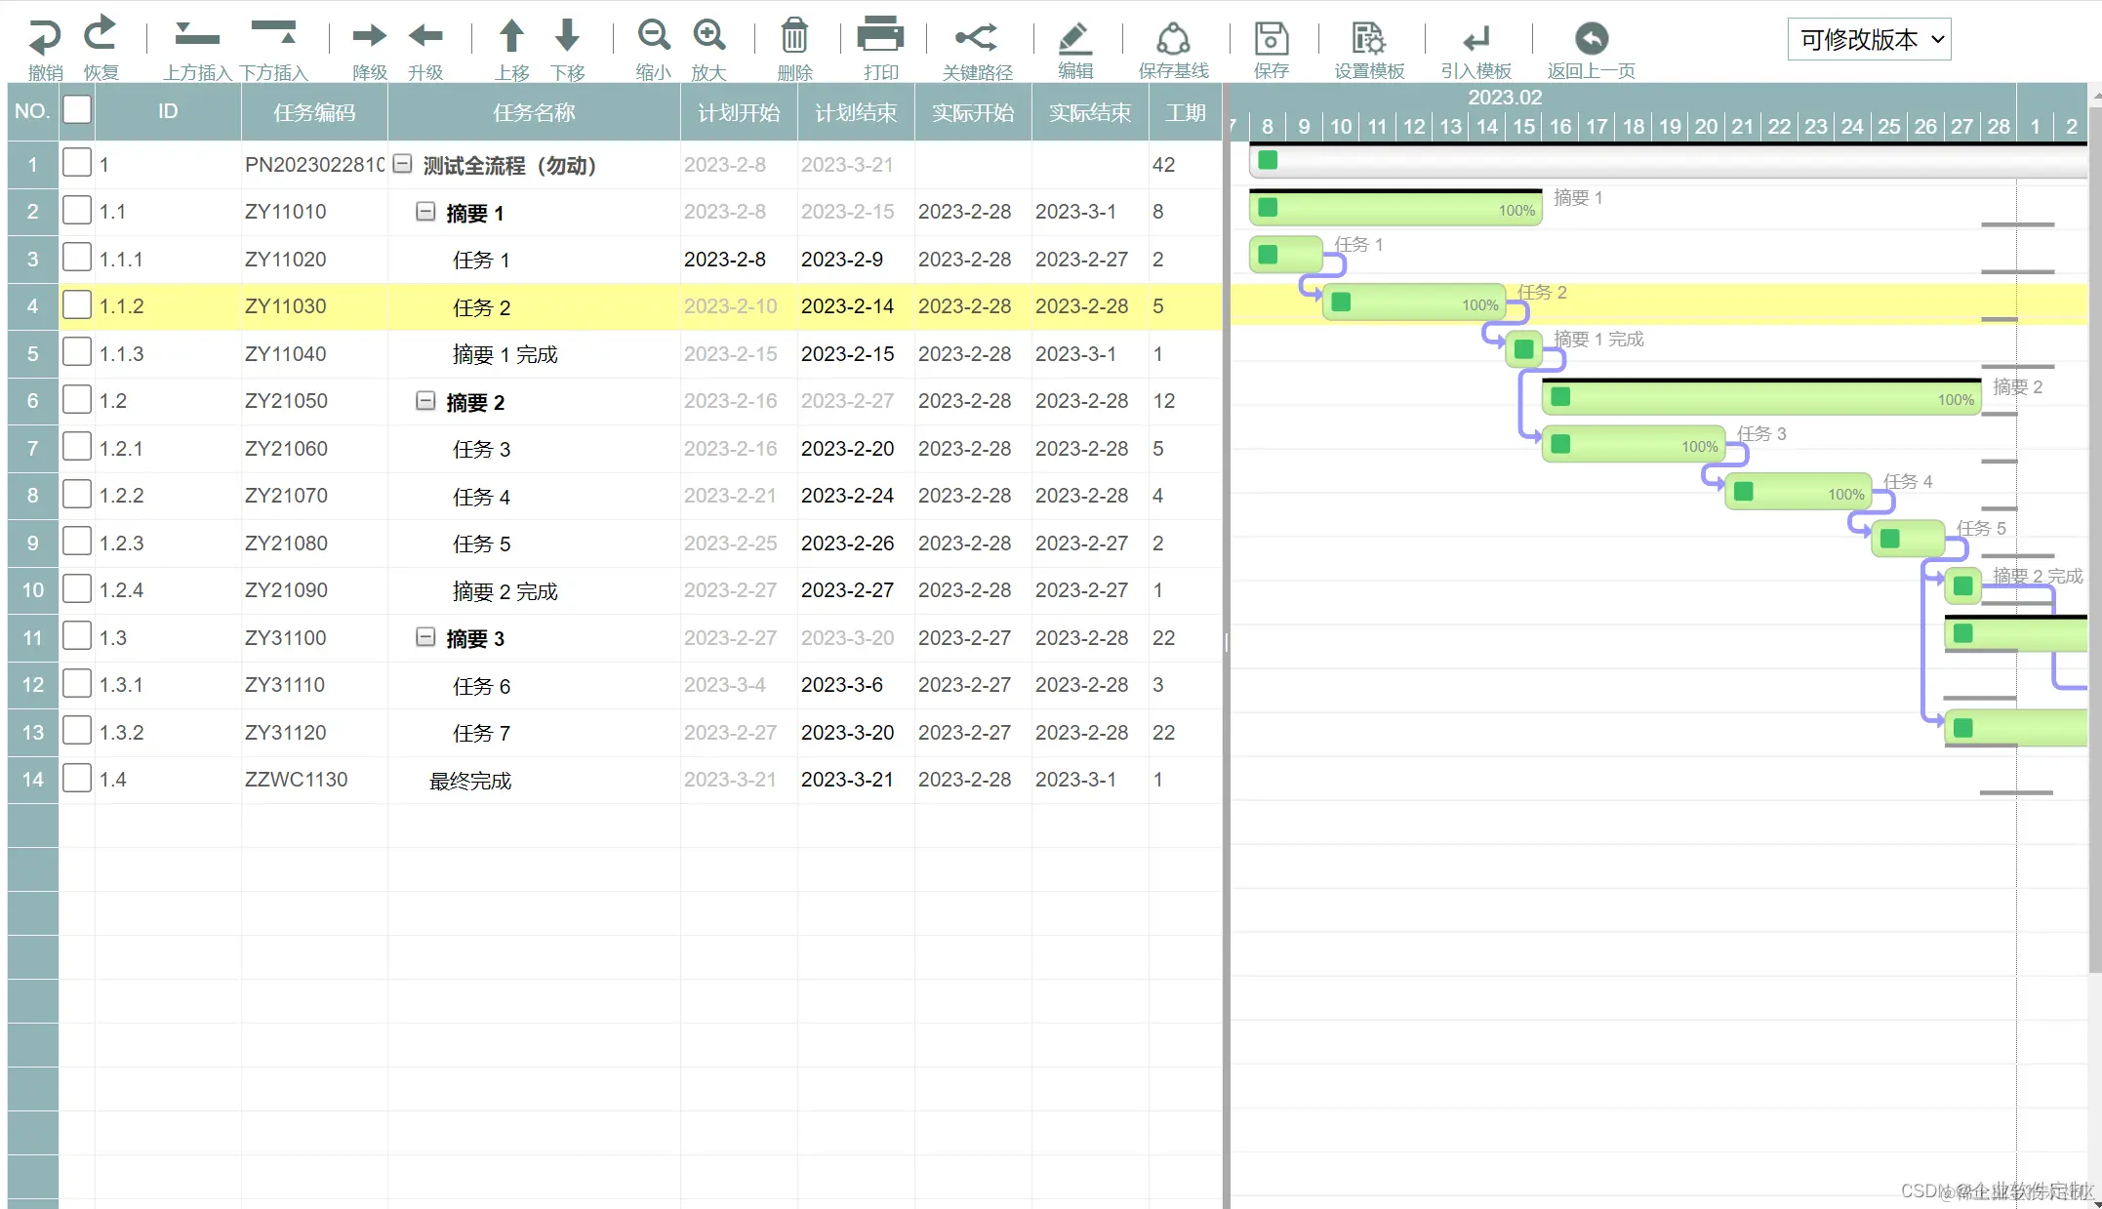Screen dimensions: 2102x1209
Task: Check the box for row 1.3
Action: tap(77, 636)
